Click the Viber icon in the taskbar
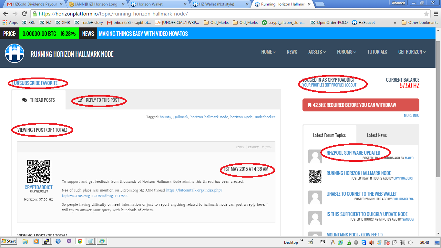 click(x=69, y=241)
